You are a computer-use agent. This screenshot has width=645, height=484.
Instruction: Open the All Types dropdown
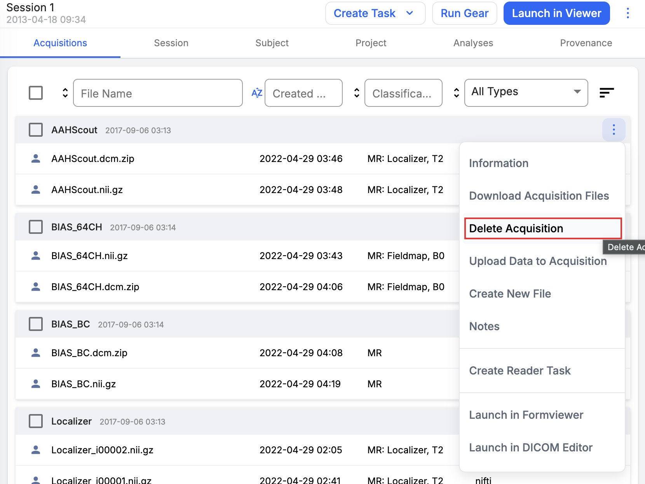pos(526,92)
